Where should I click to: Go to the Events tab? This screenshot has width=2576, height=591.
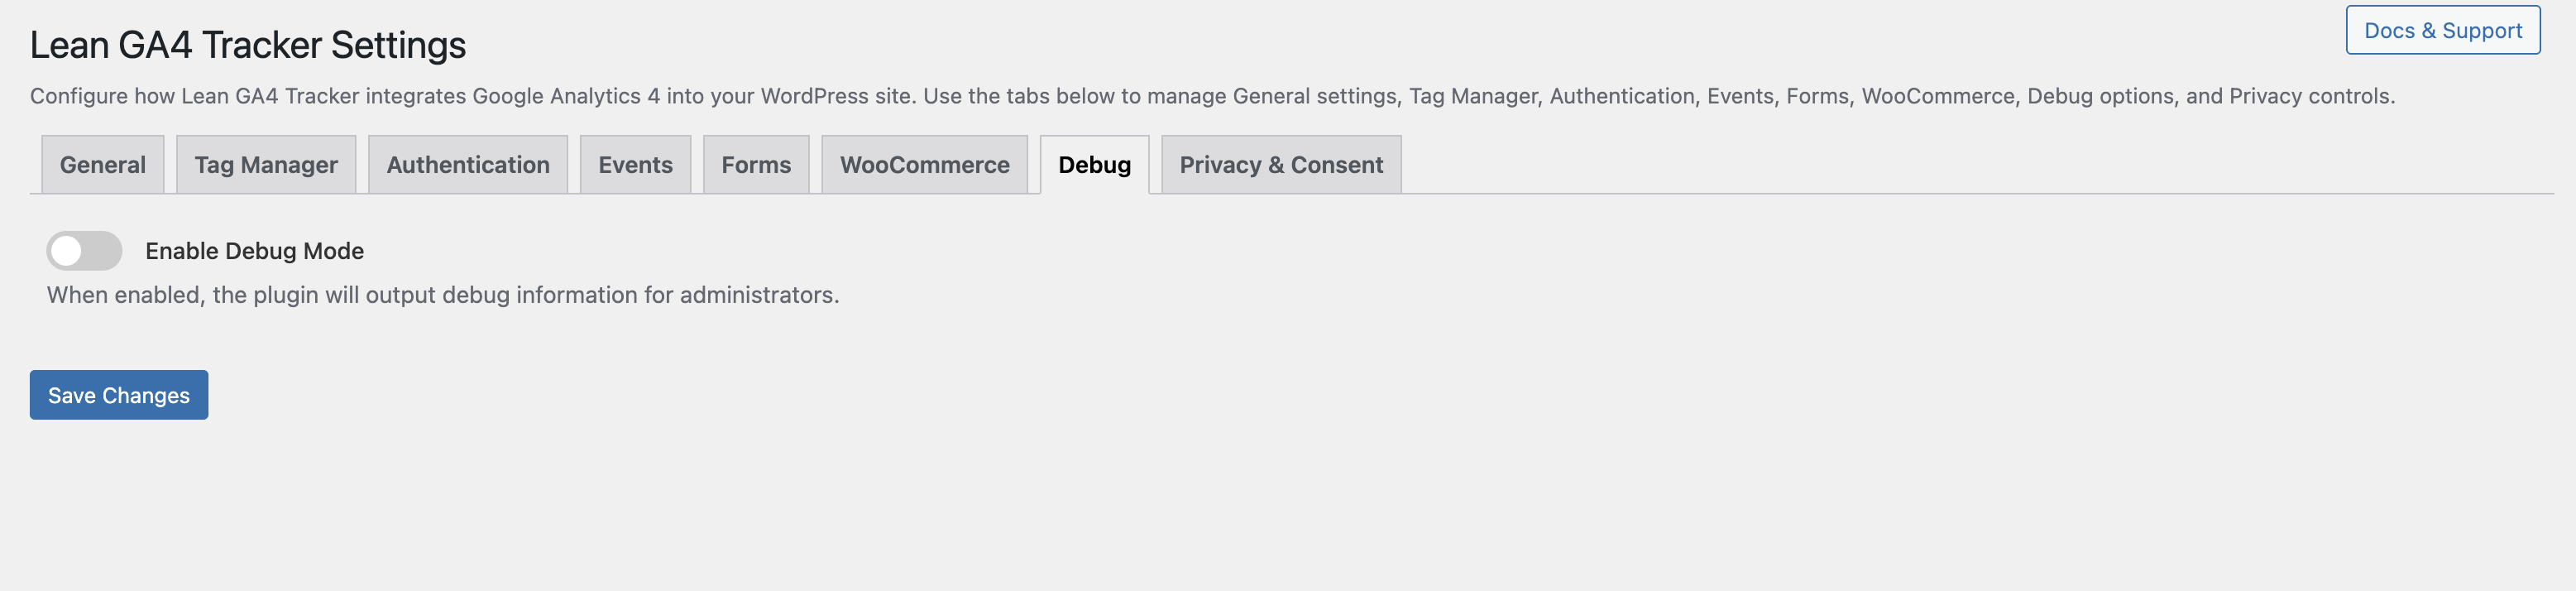pos(635,165)
